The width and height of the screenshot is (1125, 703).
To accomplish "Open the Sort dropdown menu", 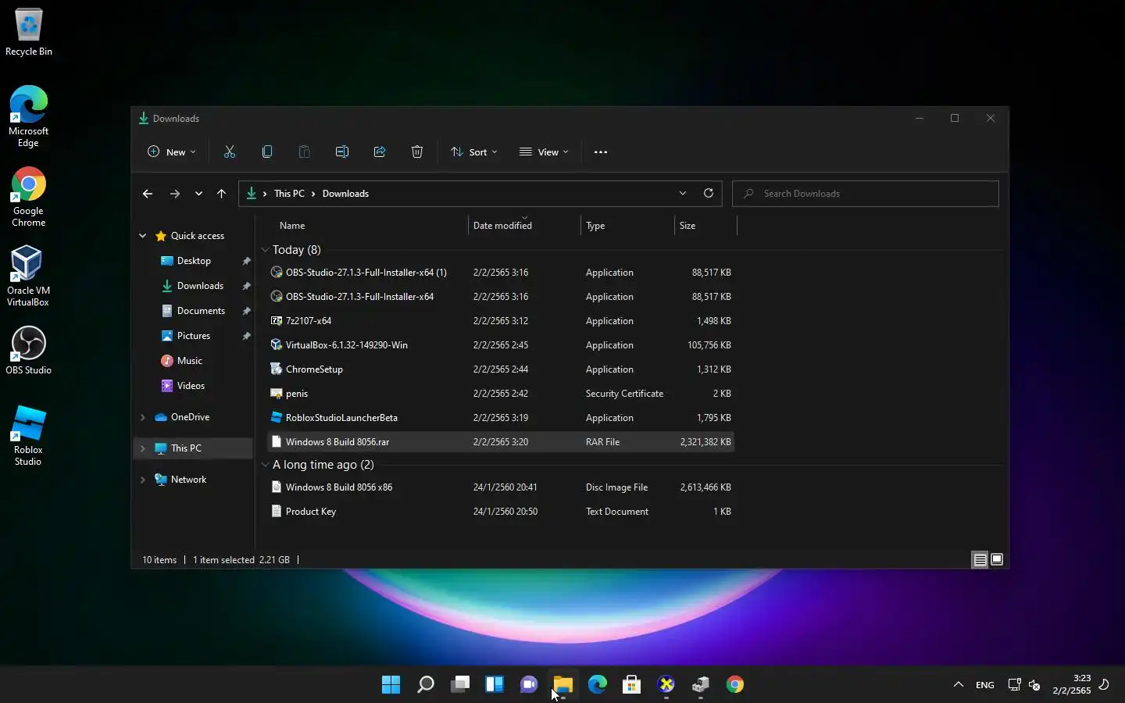I will click(x=473, y=152).
